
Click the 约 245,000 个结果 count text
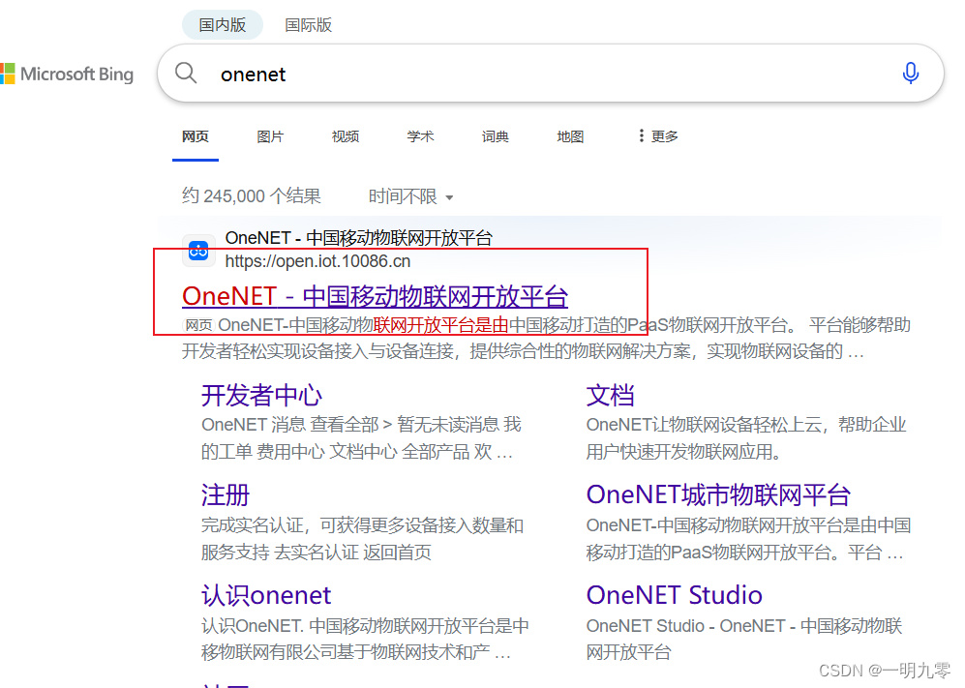point(251,196)
